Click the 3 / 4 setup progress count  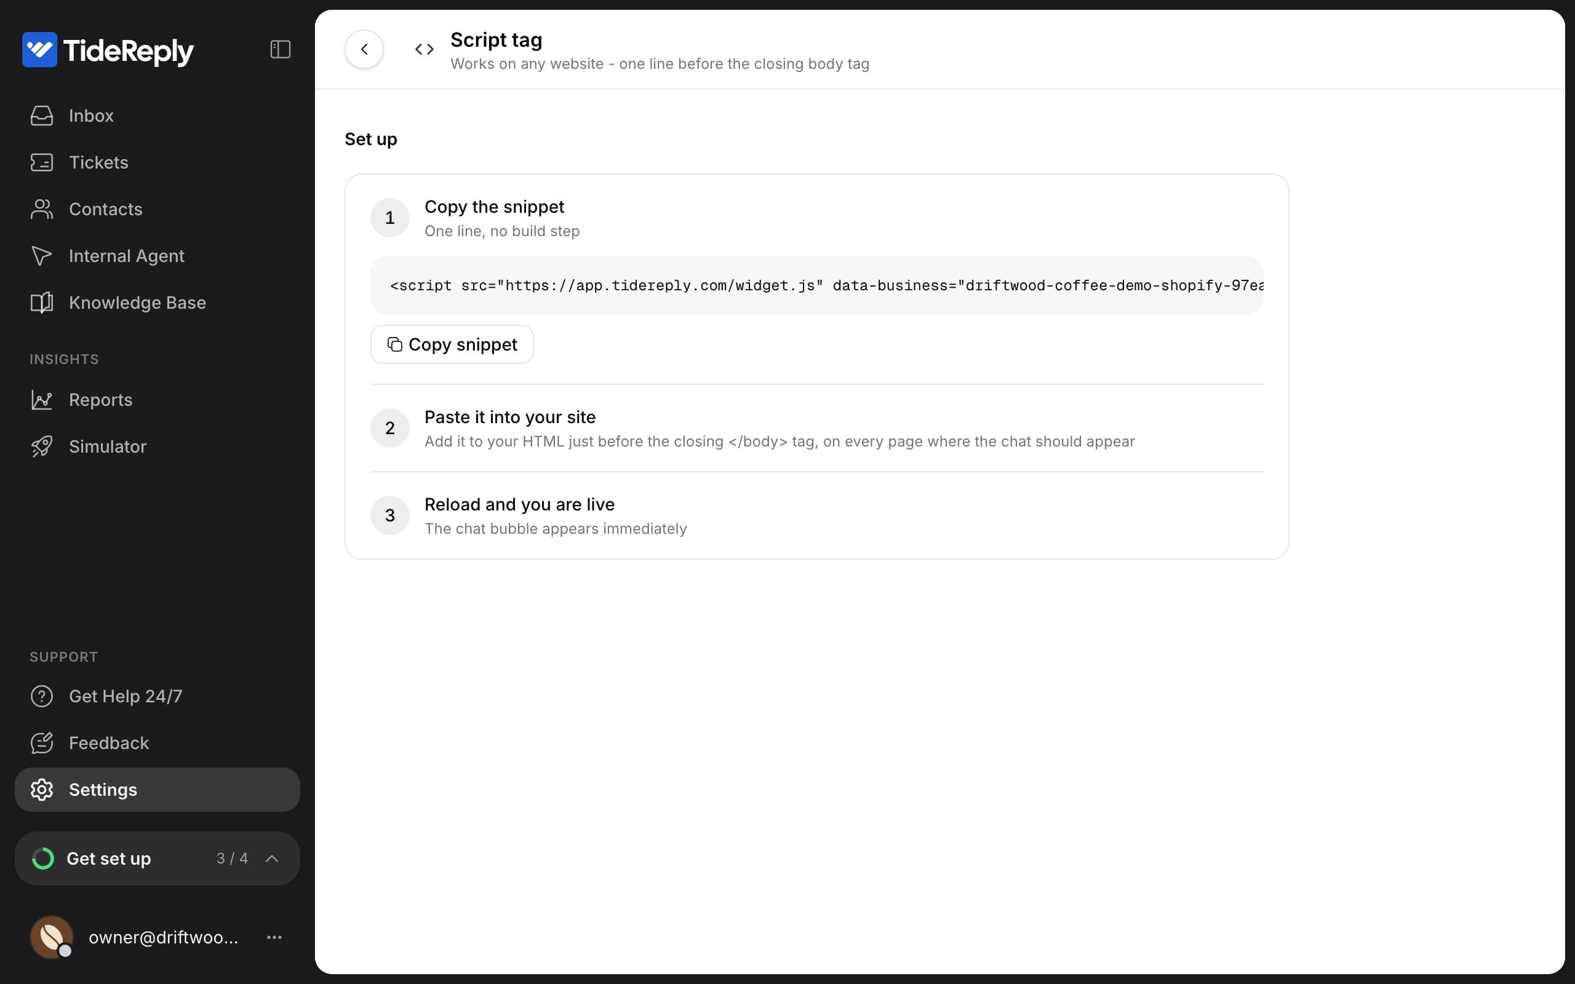tap(233, 859)
